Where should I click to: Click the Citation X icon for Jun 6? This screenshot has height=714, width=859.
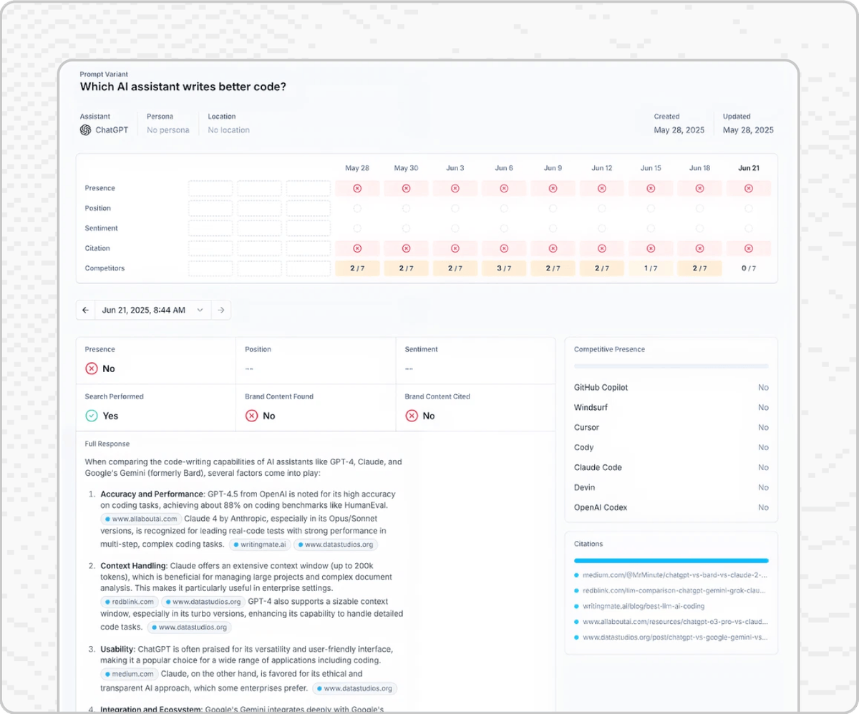point(504,248)
